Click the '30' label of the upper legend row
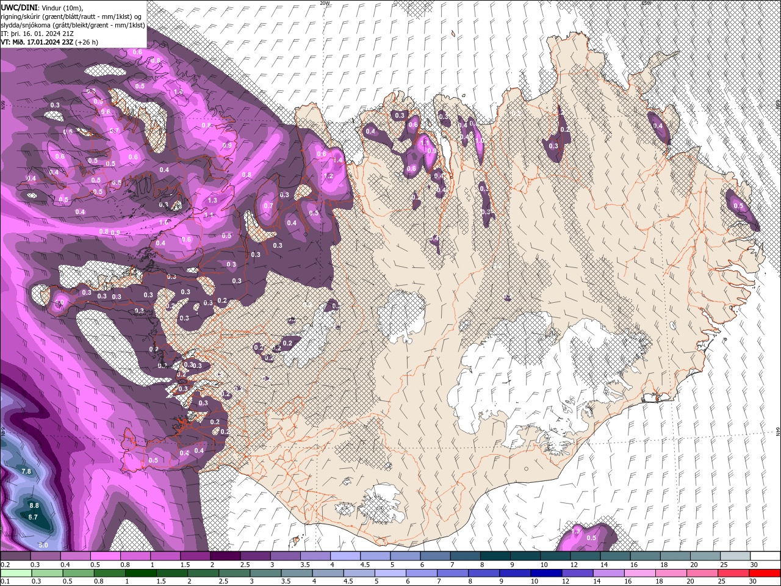The image size is (781, 586). 754,565
